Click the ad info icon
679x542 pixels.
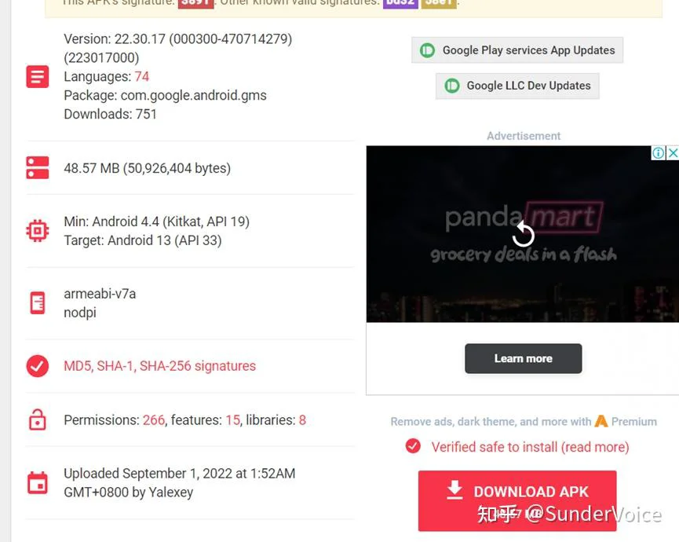coord(658,153)
